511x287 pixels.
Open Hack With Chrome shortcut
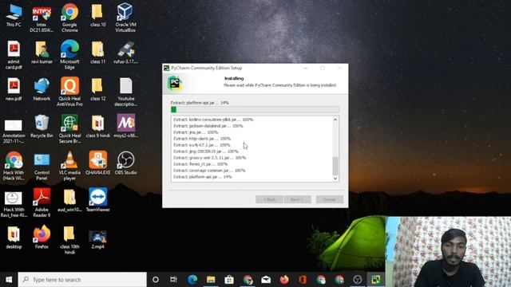(14, 166)
